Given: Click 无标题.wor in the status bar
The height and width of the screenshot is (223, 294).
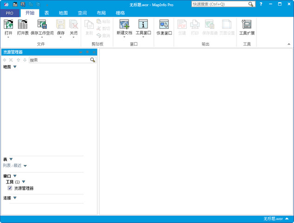Looking at the screenshot, I should 273,218.
